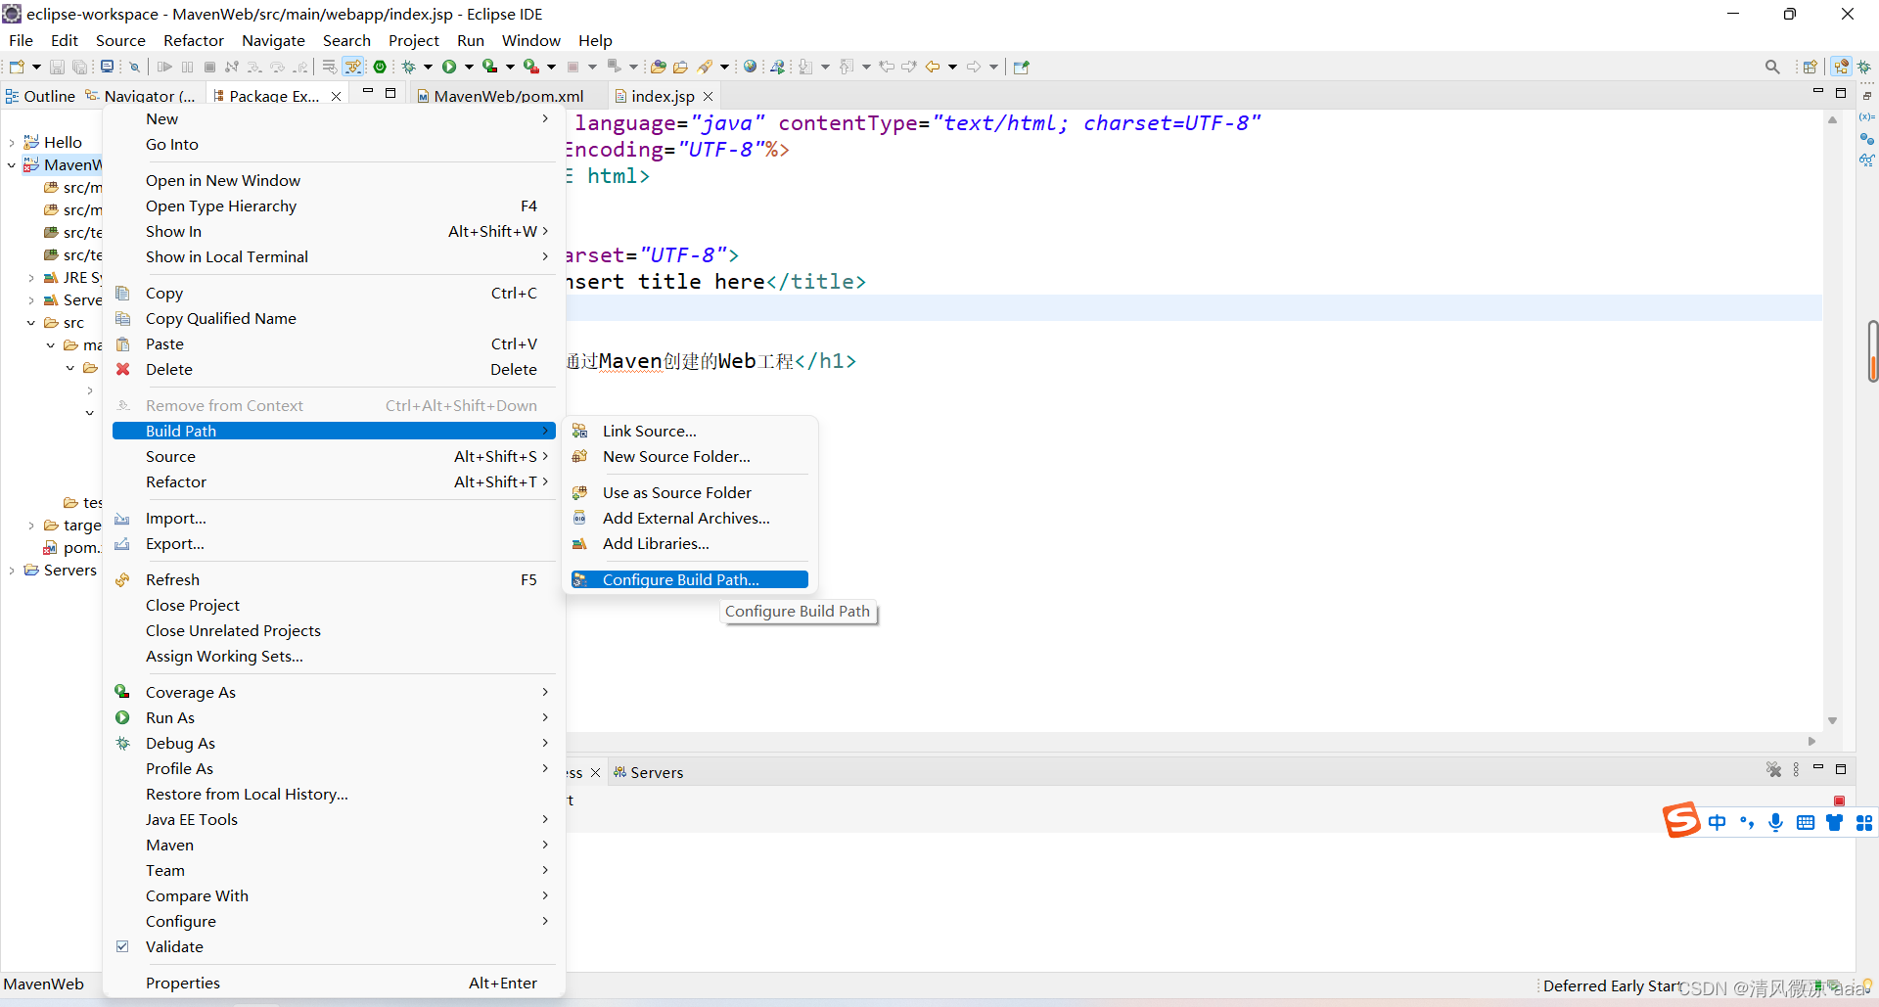Click the Forward navigation arrow icon
Screen dimensions: 1879x1007
click(x=974, y=67)
